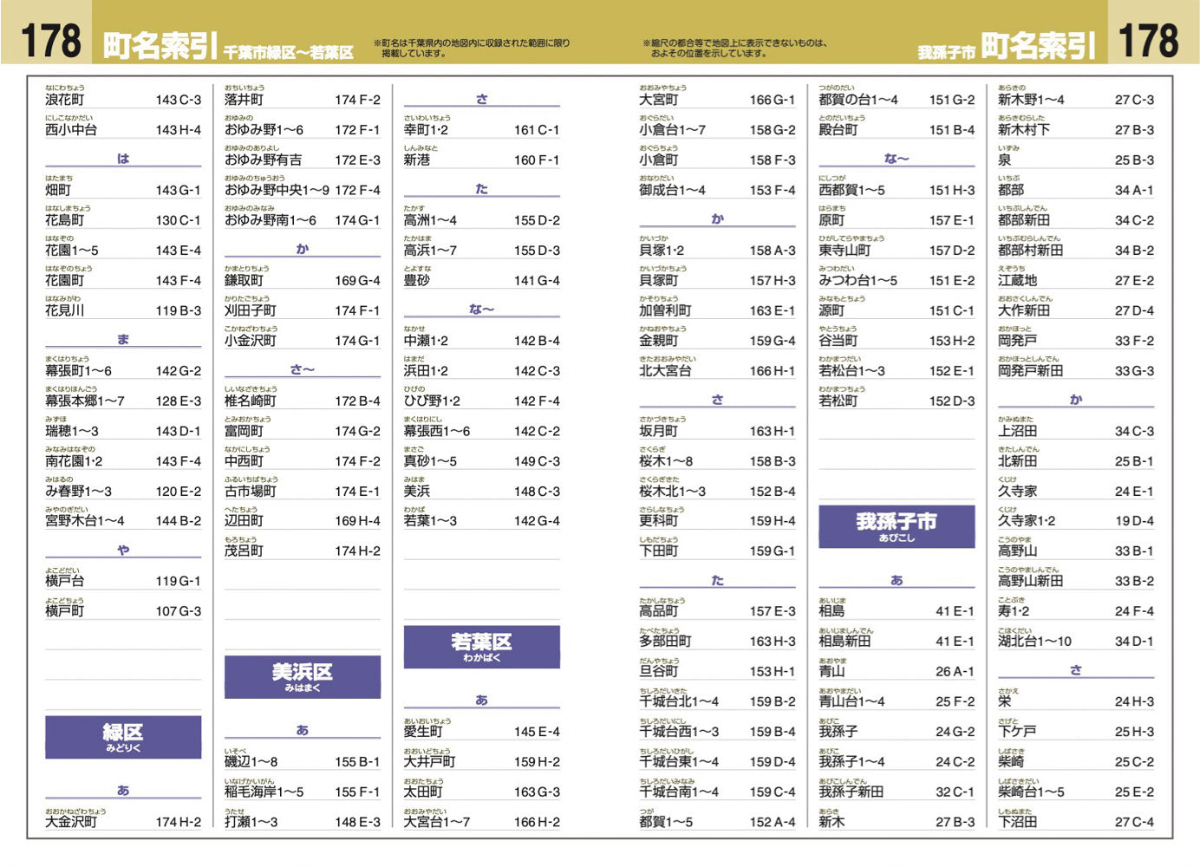Select the あ divider under 美浜区

[x=303, y=729]
